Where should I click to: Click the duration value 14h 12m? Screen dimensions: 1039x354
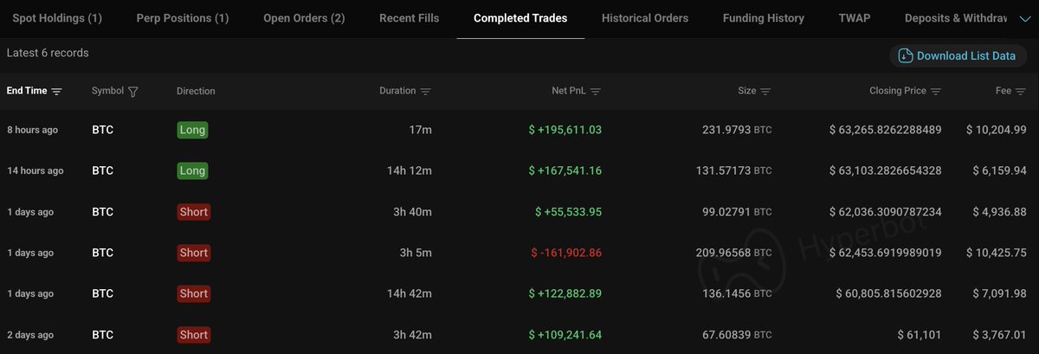(x=410, y=171)
